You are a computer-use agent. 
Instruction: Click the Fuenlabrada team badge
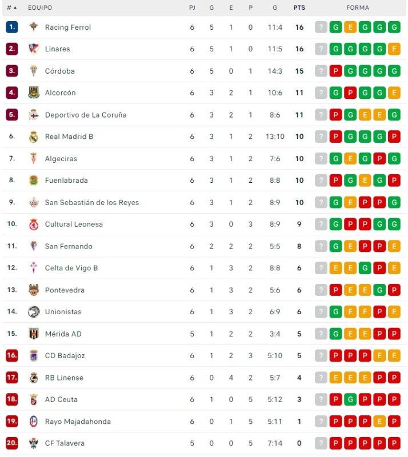coord(34,181)
